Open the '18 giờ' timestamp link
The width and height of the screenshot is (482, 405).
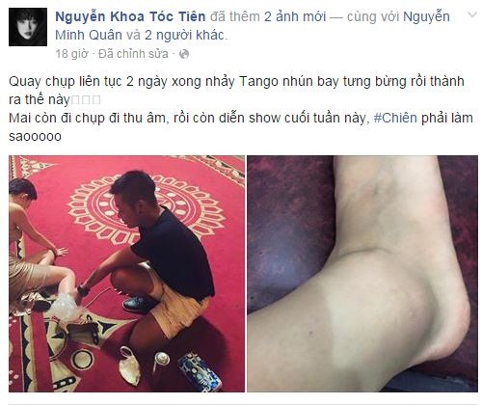[71, 54]
